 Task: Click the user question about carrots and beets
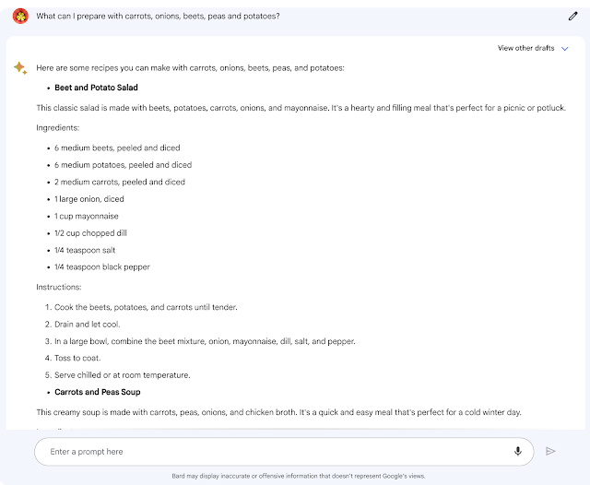[x=159, y=16]
